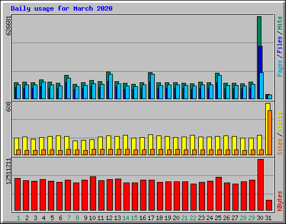Click the KBytes legend label
This screenshot has height=224, width=286.
click(x=280, y=200)
